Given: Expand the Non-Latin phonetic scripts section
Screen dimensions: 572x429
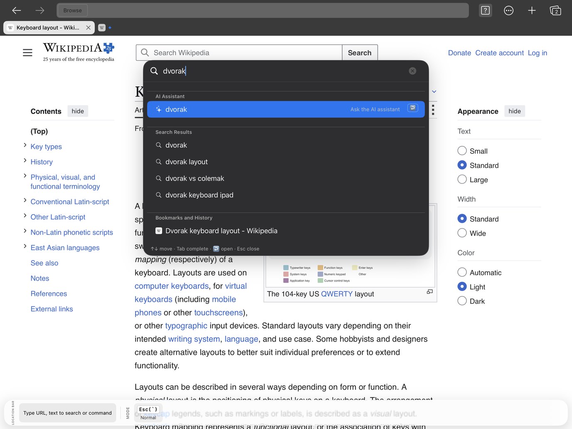Looking at the screenshot, I should pyautogui.click(x=25, y=231).
